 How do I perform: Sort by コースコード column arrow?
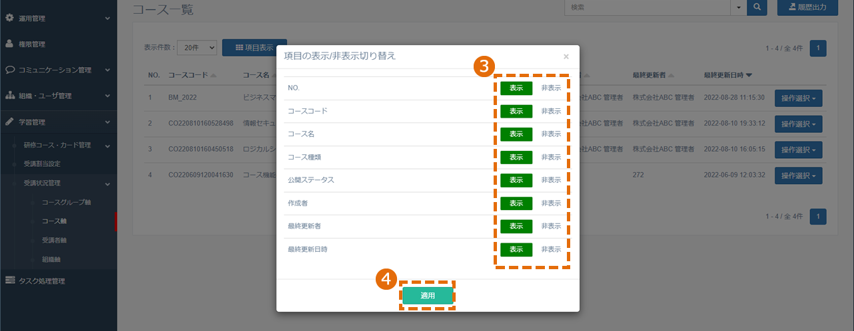[x=213, y=75]
